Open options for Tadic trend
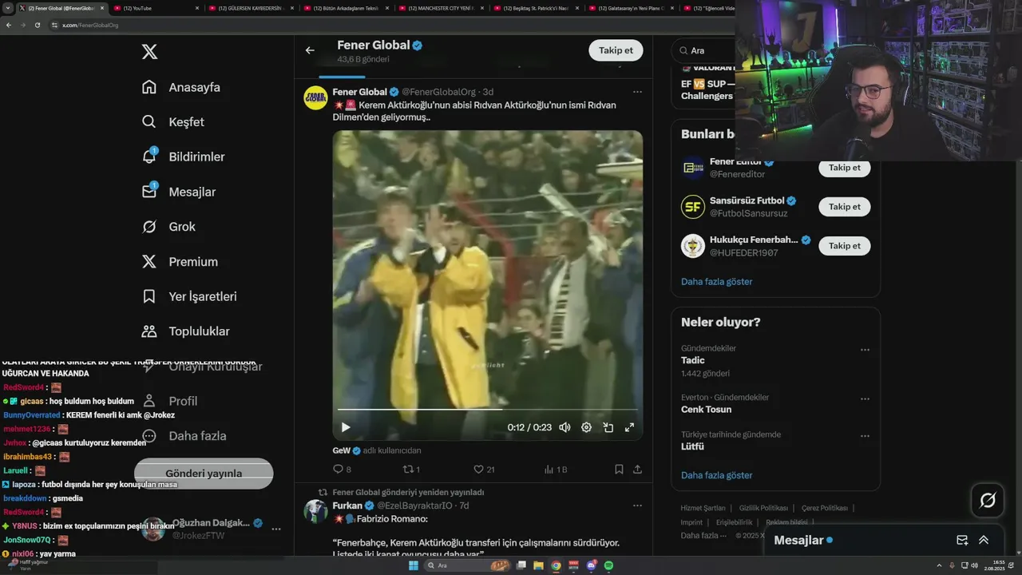This screenshot has height=575, width=1022. pos(865,350)
